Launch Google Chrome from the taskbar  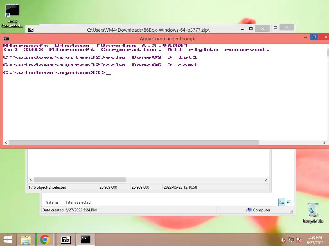[45, 240]
